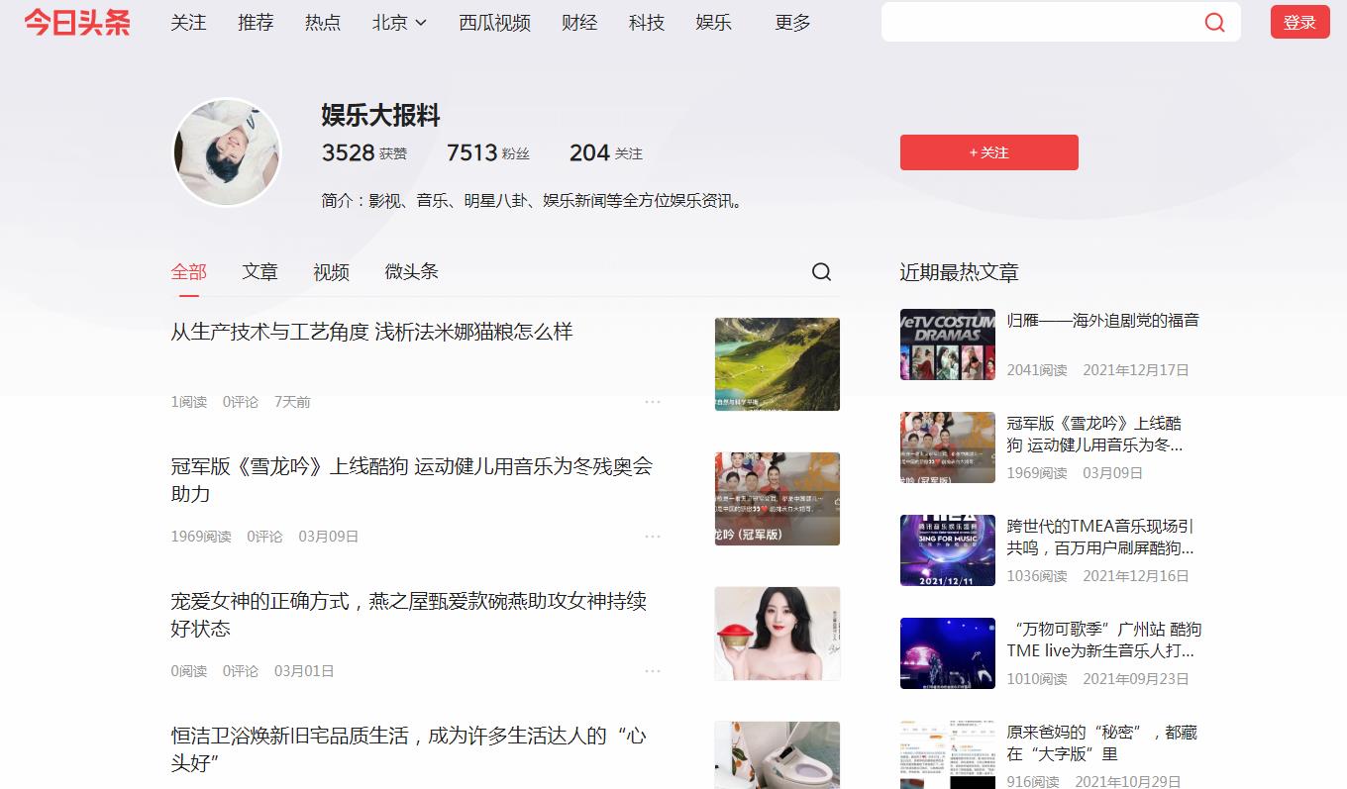Open the 西瓜视频 channel
The image size is (1347, 789).
[494, 22]
